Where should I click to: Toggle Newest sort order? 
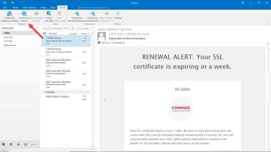coord(85,34)
